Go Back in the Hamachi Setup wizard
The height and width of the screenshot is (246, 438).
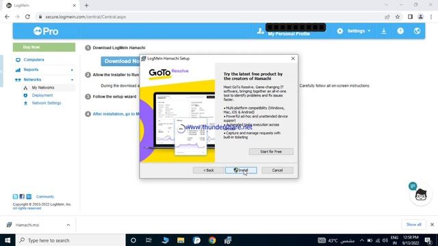click(208, 170)
